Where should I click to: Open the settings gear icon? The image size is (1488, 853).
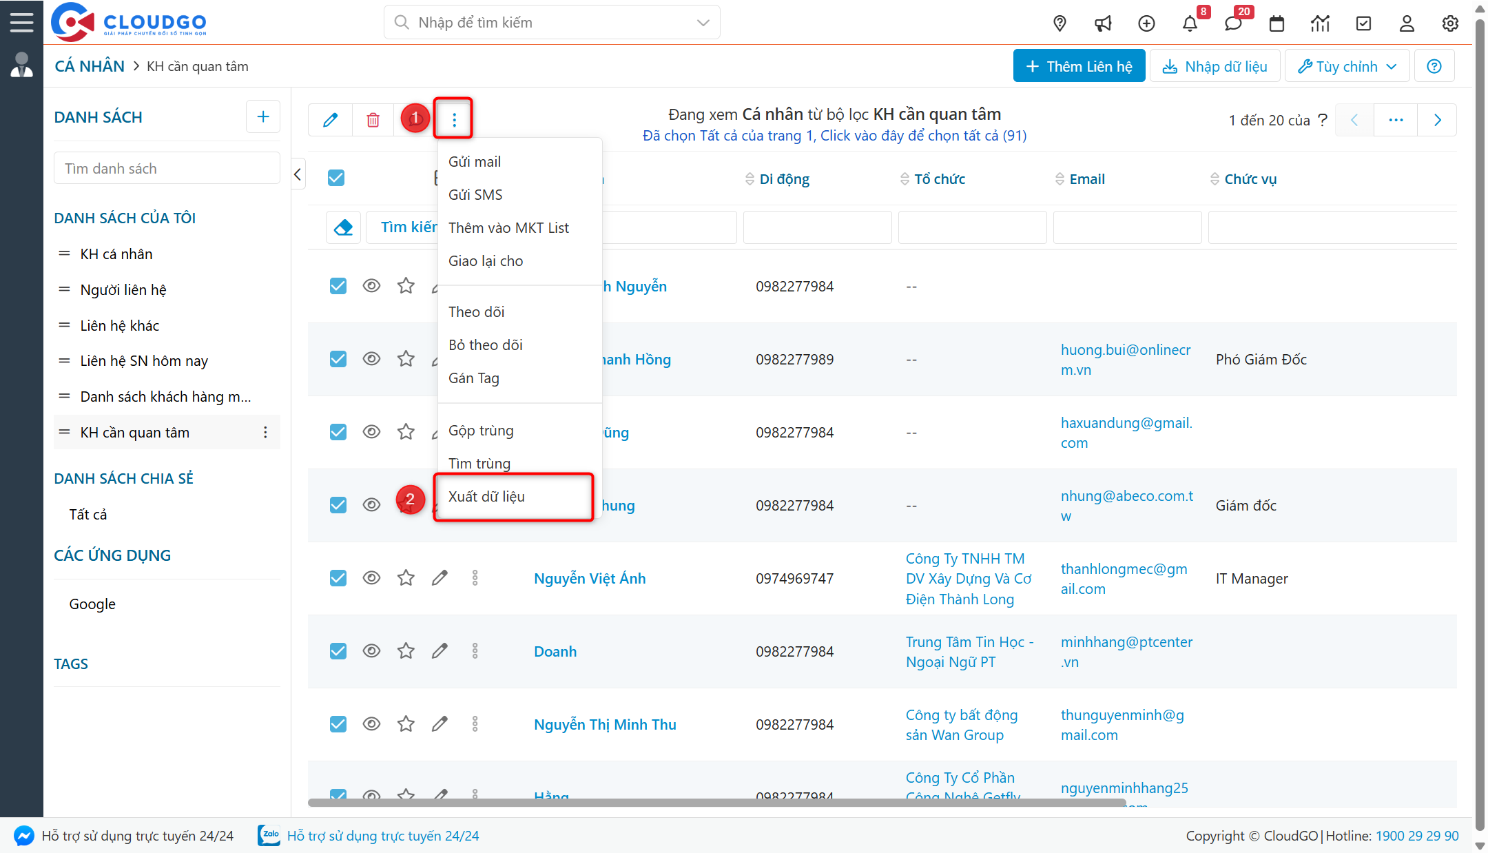[x=1450, y=23]
